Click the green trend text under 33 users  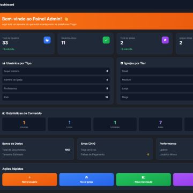coord(9,49)
